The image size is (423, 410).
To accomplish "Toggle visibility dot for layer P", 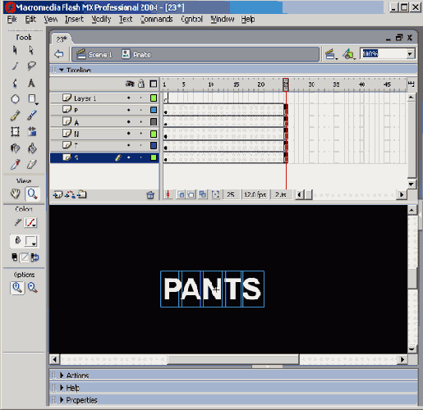I will tap(129, 110).
